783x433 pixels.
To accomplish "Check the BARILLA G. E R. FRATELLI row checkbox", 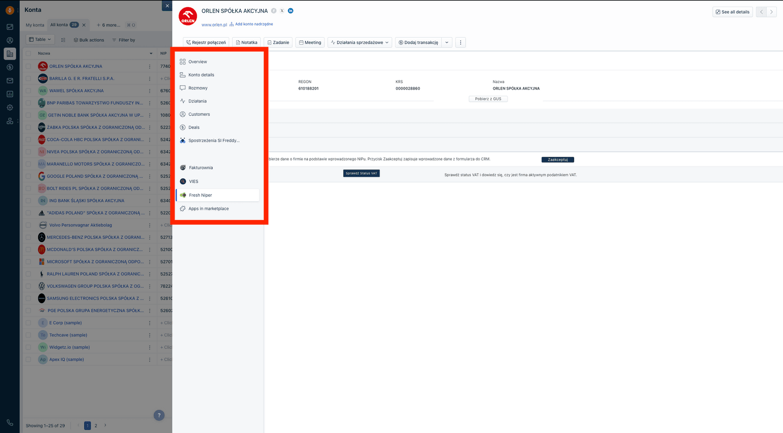I will (x=29, y=78).
